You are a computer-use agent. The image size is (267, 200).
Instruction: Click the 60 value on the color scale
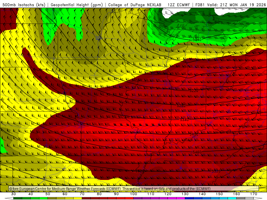tap(65, 194)
